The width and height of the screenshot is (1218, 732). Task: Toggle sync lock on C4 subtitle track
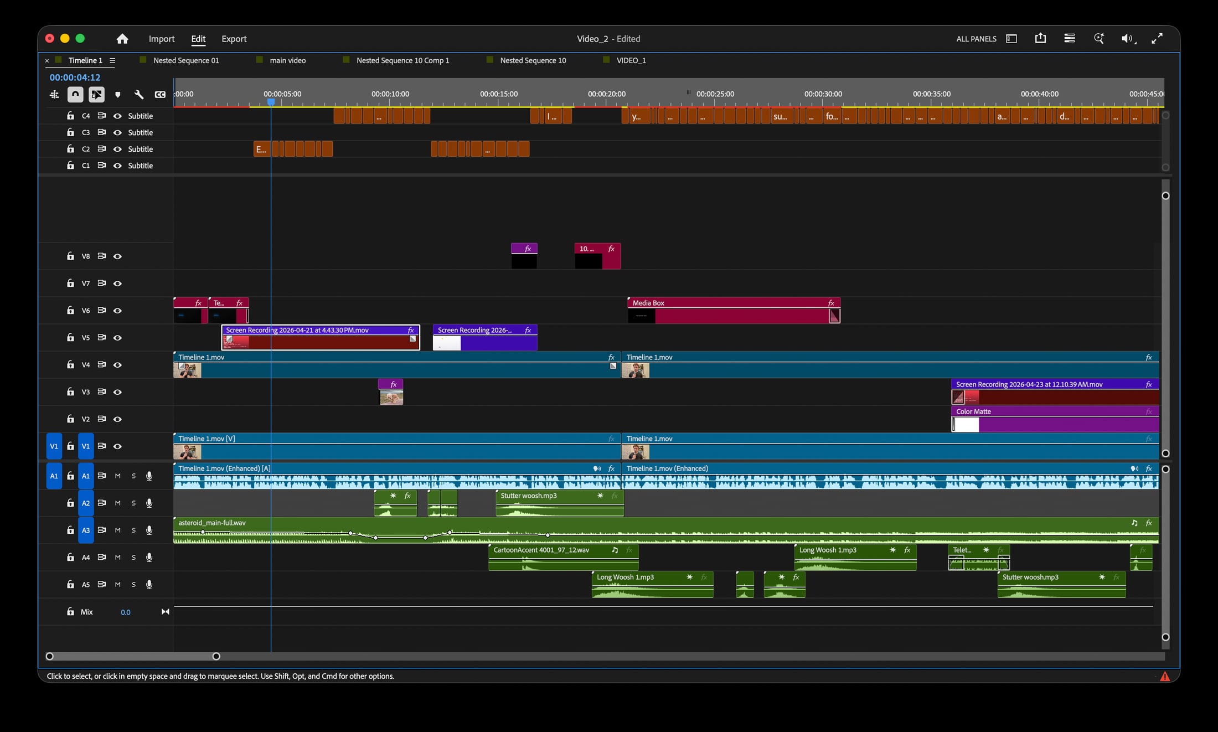pos(102,116)
